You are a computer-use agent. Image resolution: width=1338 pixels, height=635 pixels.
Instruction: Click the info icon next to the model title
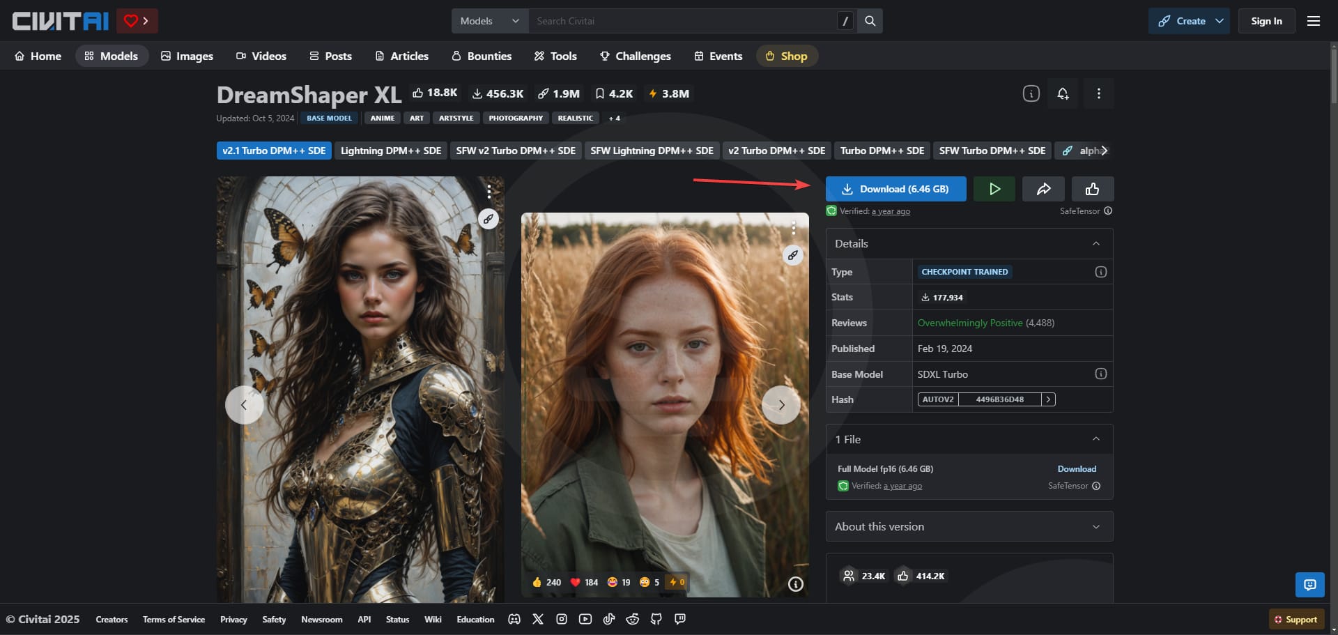point(1031,93)
